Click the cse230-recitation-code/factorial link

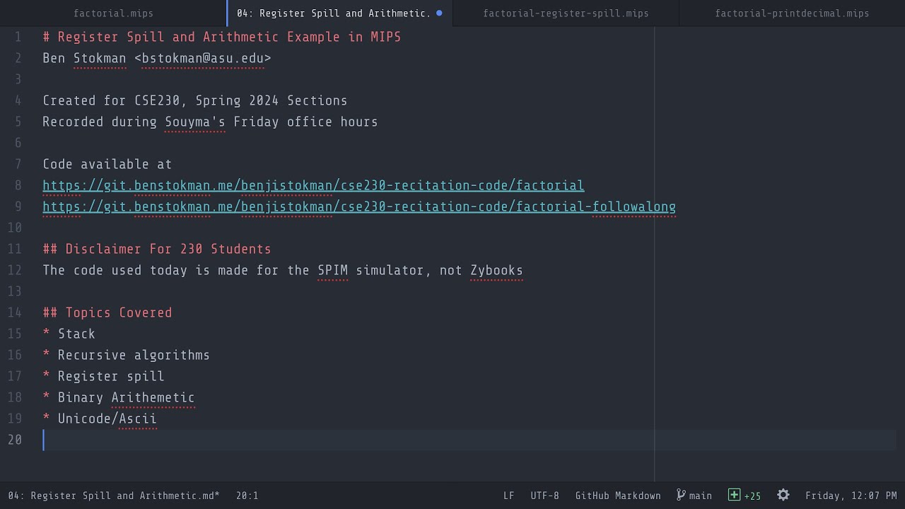point(313,185)
